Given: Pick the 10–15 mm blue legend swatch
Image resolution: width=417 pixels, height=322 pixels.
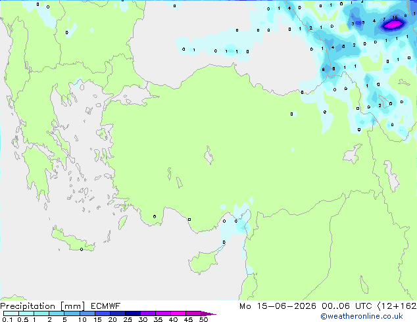Looking at the screenshot, I should (x=87, y=313).
